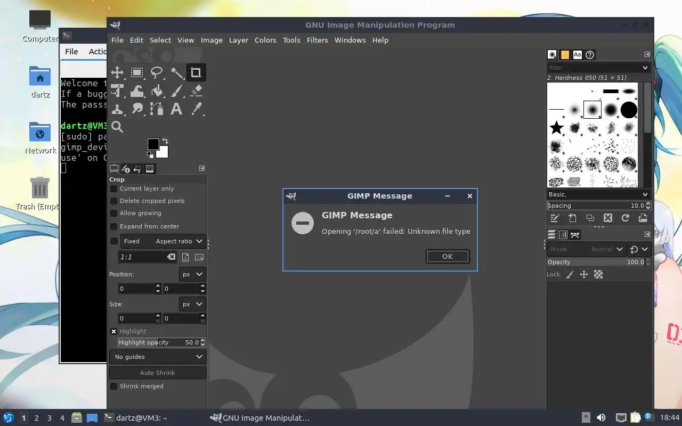Screen dimensions: 682x426
Task: Configure the brushes dock tab menu
Action: point(647,54)
